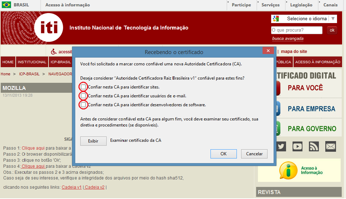Screen dimensions: 346x199
Task: Confirm the dialog with OK
Action: tap(224, 154)
